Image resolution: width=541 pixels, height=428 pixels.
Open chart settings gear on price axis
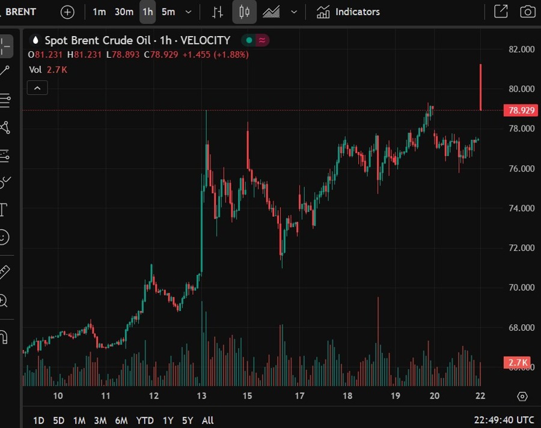click(522, 396)
